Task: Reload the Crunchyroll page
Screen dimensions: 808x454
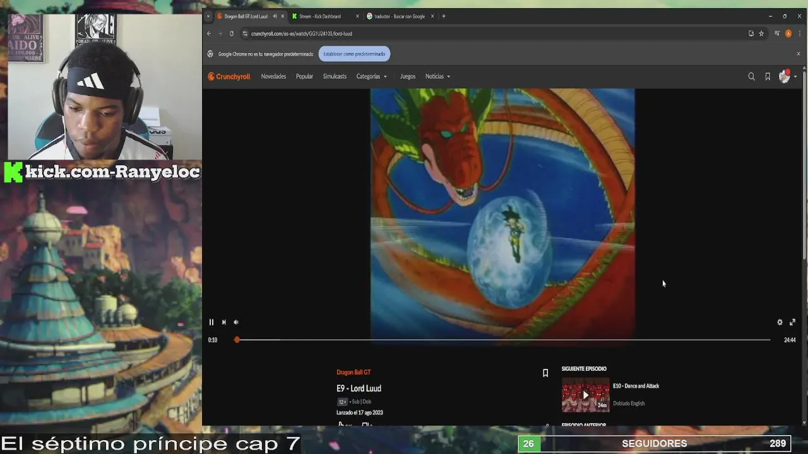Action: tap(232, 33)
